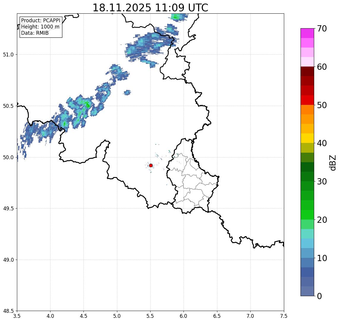Screen dimensions: 340x322
Task: Click latitude axis label 51.0
Action: click(x=8, y=55)
